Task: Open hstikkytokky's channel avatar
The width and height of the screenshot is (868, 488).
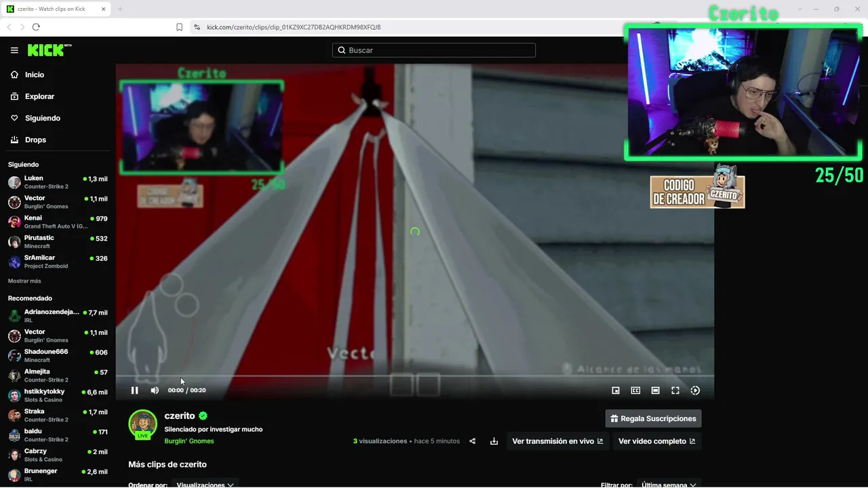Action: point(14,395)
